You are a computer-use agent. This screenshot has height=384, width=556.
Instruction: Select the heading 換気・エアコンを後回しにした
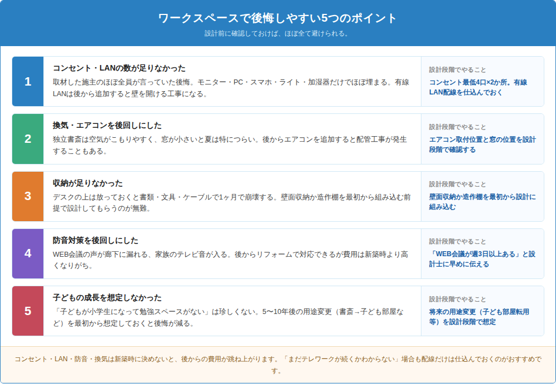coord(107,126)
